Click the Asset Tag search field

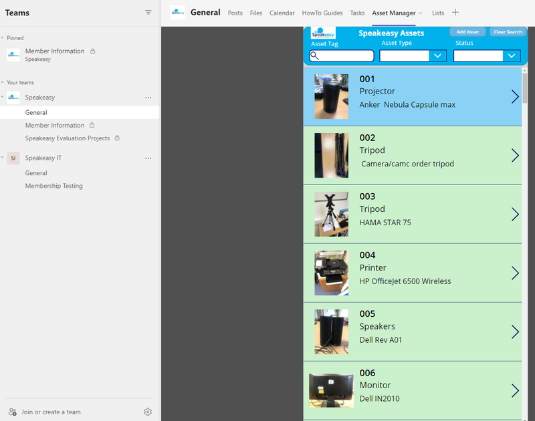[x=342, y=56]
